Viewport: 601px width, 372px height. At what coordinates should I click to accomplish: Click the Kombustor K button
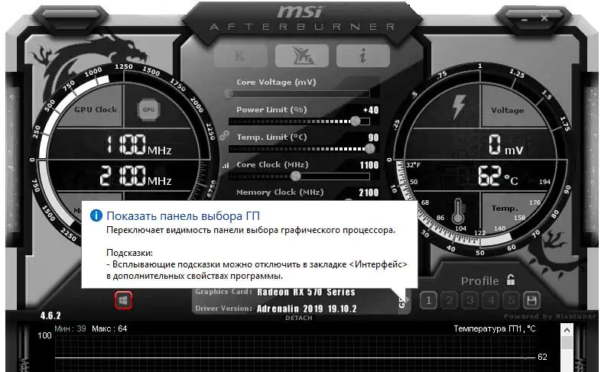[239, 54]
